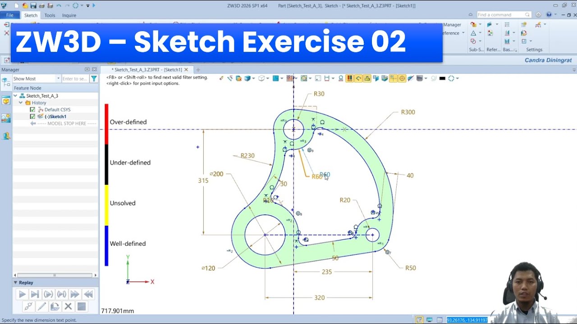This screenshot has width=577, height=324.
Task: Collapse the Replay panel triangle
Action: pos(15,283)
